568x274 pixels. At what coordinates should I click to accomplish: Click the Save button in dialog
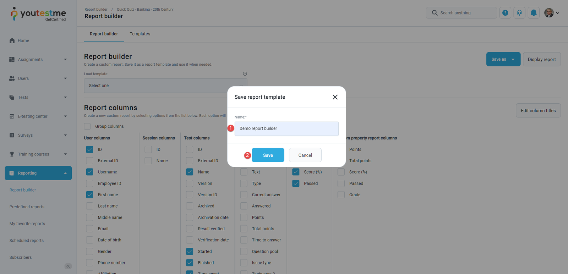point(268,155)
